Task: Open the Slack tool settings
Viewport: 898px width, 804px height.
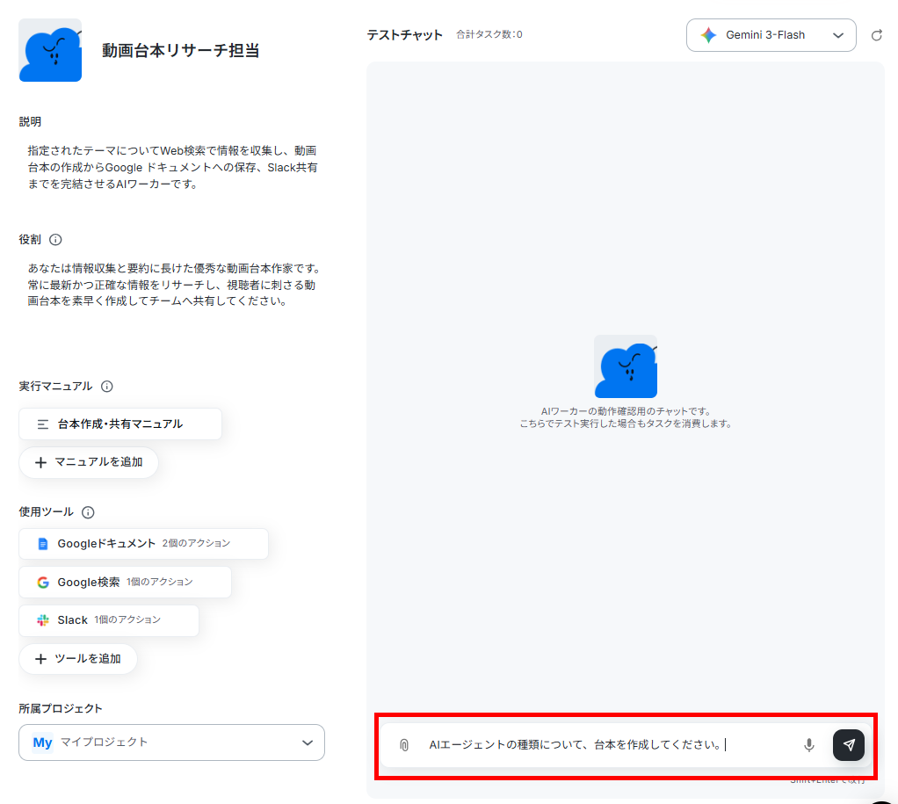Action: [109, 620]
